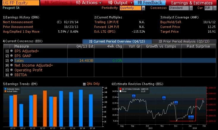Click the Est. LTG (EPS) value -115.52%

(138, 32)
